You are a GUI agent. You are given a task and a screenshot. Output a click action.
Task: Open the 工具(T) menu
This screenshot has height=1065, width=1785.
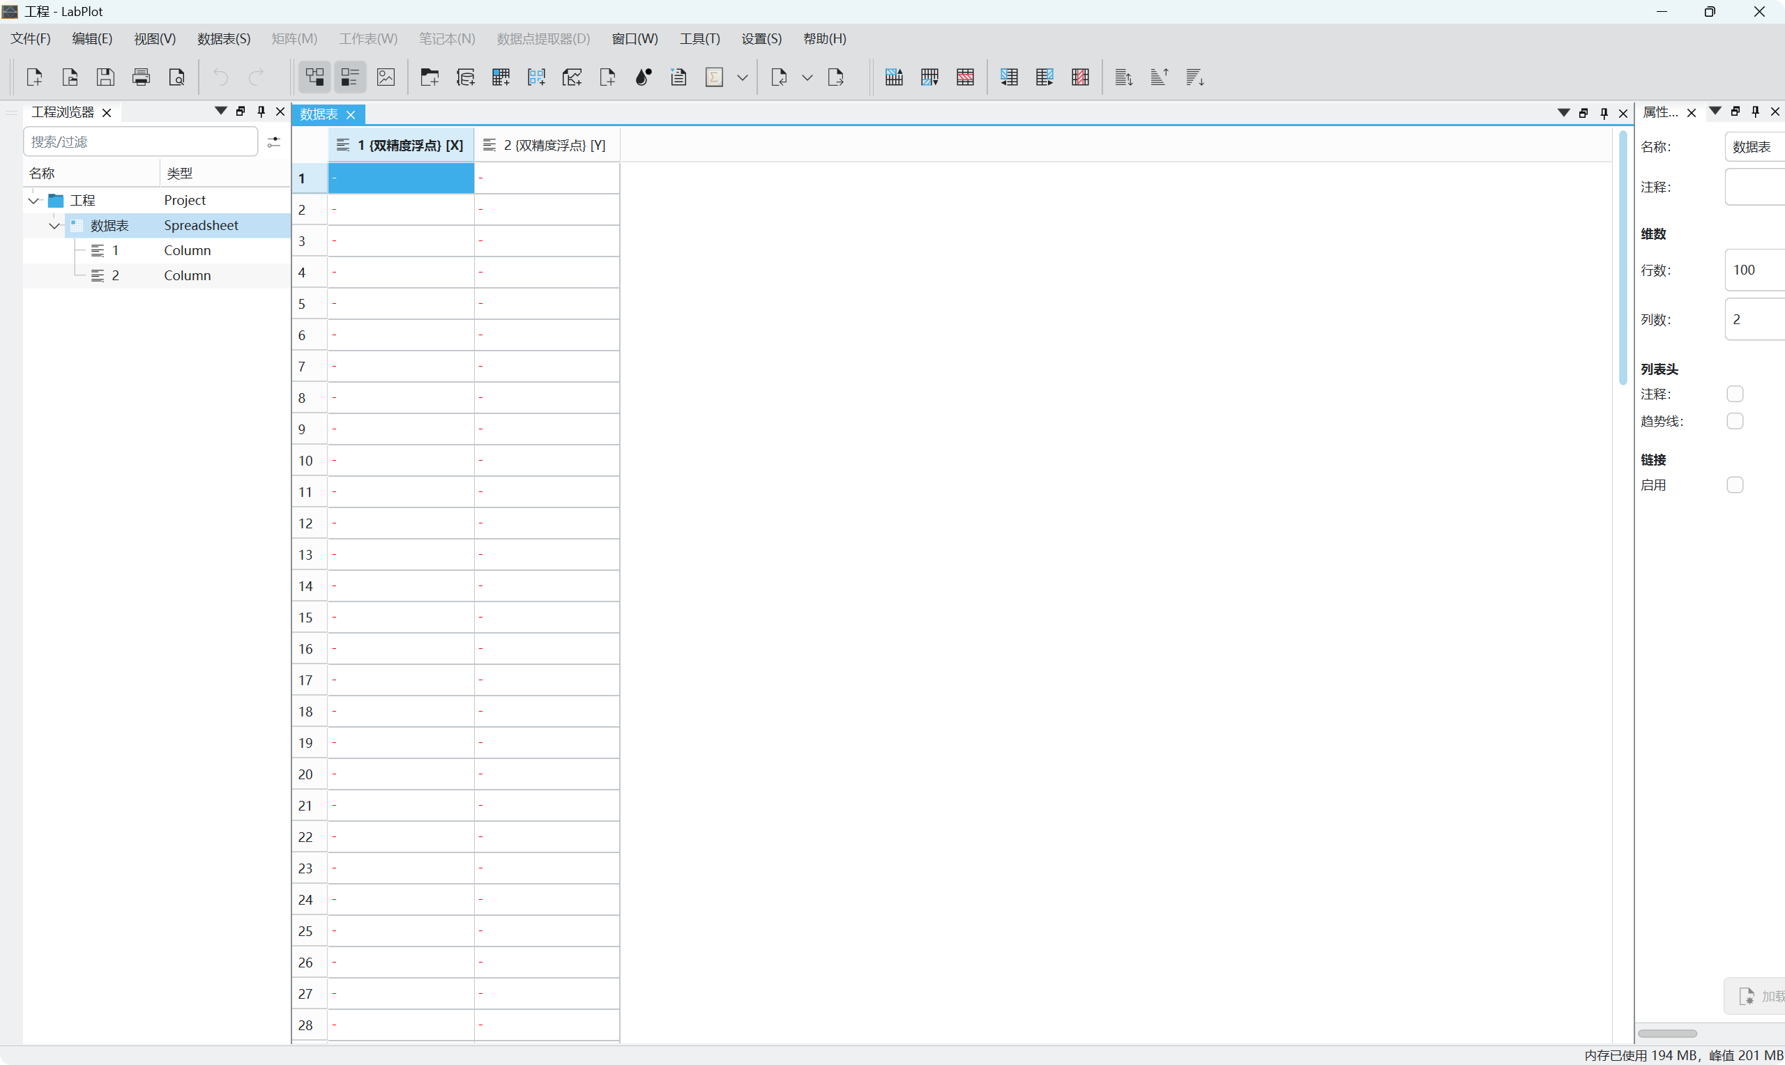pos(700,39)
